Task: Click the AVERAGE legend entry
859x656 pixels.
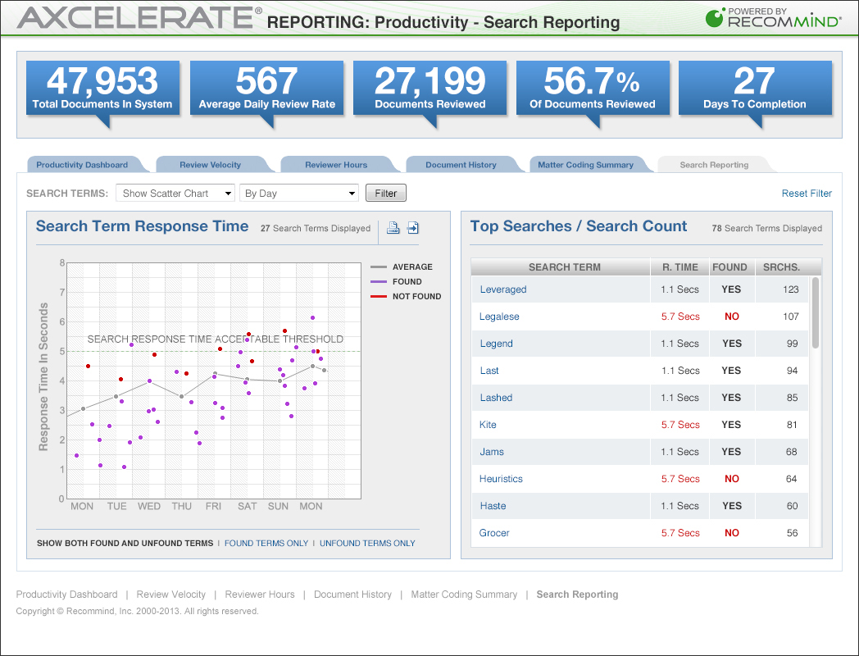Action: (402, 266)
